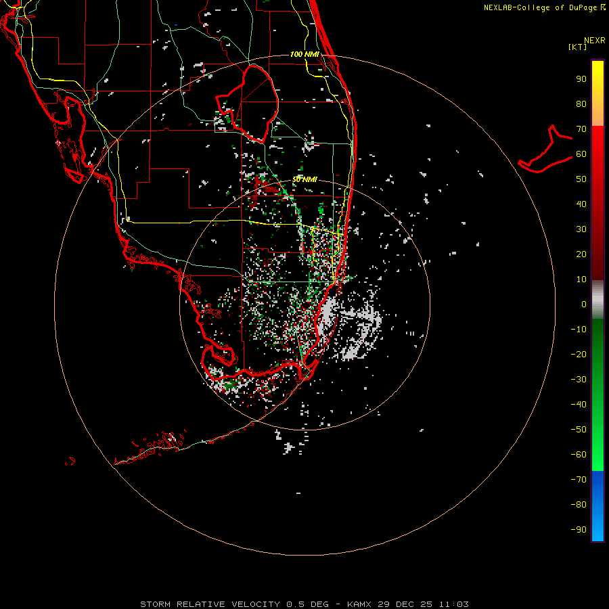
Task: Click the -70 value on the velocity scale
Action: 579,479
